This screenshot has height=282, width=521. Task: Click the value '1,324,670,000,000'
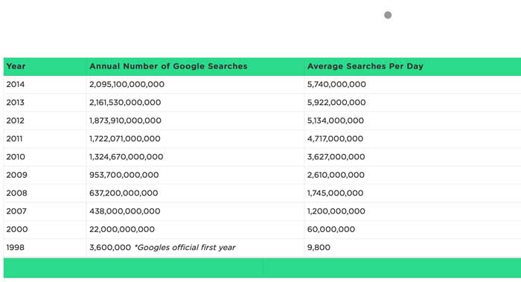point(126,157)
